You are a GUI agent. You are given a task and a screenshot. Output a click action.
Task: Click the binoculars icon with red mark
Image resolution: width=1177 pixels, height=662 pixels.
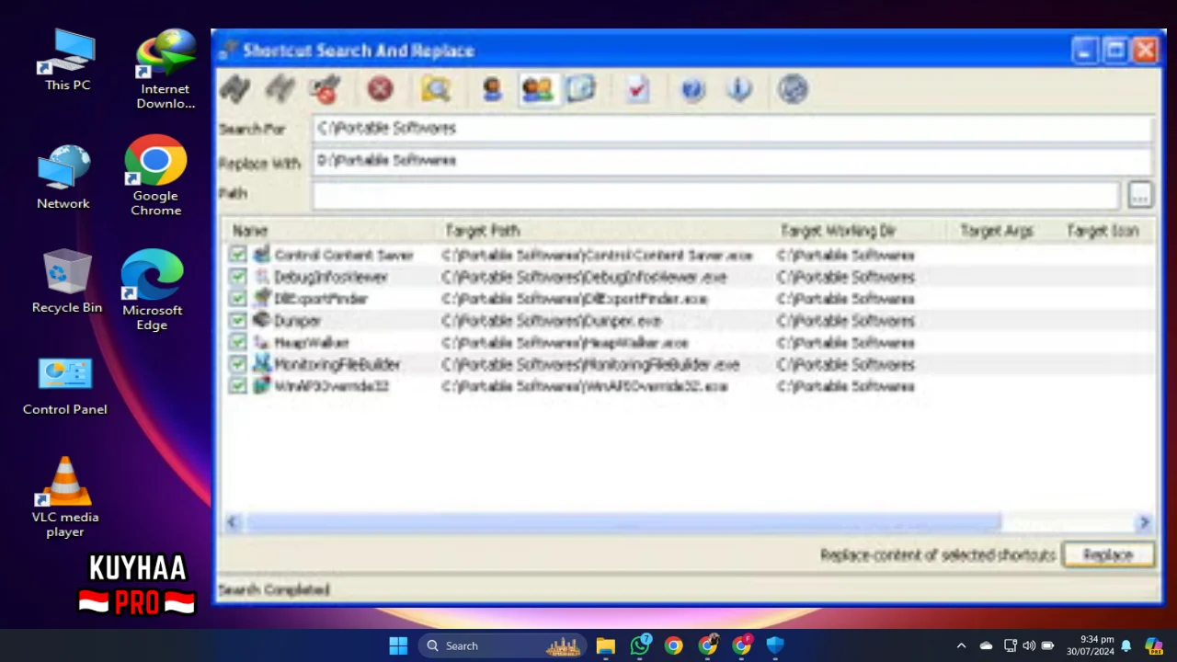pyautogui.click(x=325, y=89)
